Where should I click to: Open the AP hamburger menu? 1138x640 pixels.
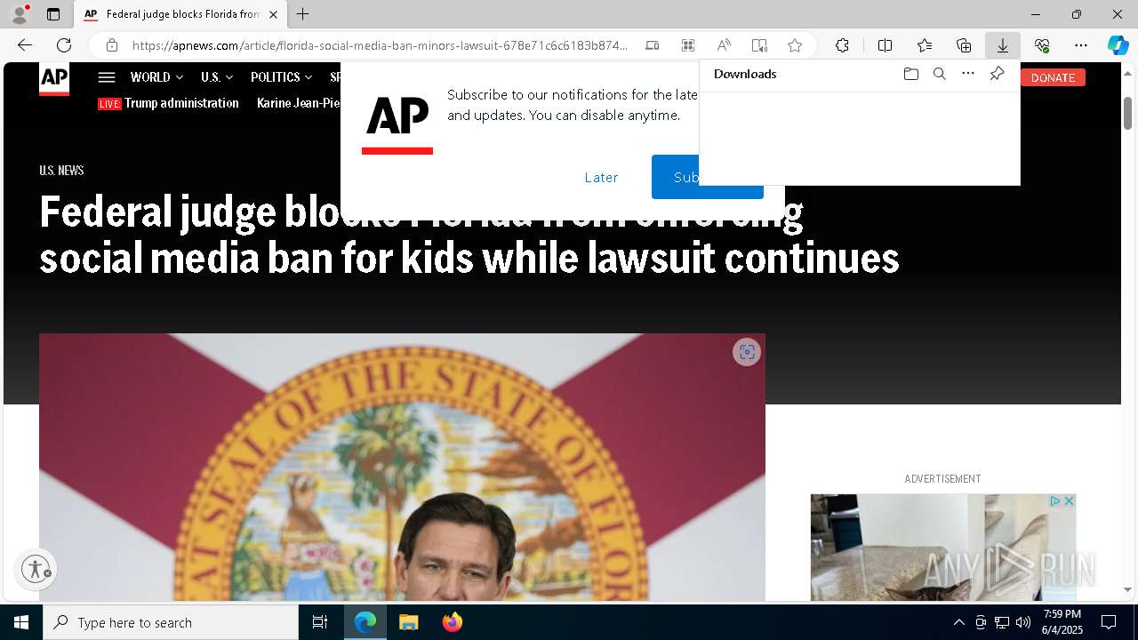107,77
